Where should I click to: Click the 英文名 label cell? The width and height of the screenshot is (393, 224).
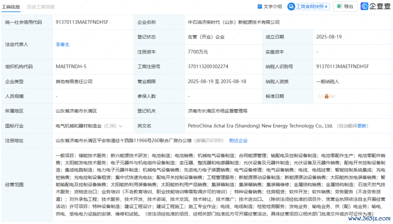coord(159,126)
